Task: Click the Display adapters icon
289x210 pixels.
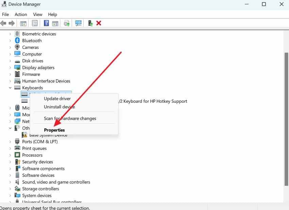Action: 17,68
